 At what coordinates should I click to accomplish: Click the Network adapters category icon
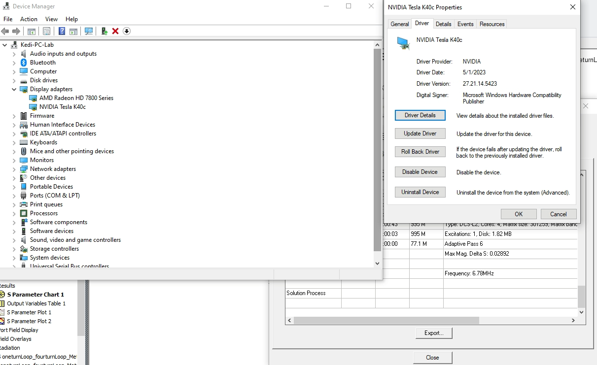point(24,169)
